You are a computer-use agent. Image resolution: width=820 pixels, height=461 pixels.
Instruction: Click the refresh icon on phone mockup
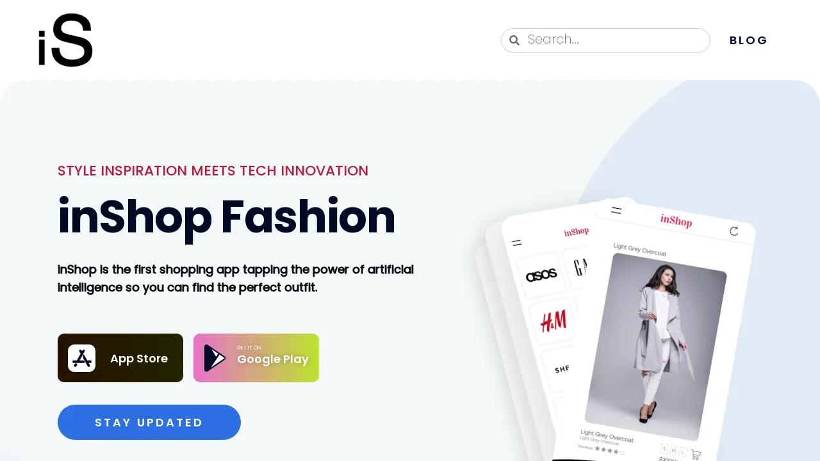point(734,231)
